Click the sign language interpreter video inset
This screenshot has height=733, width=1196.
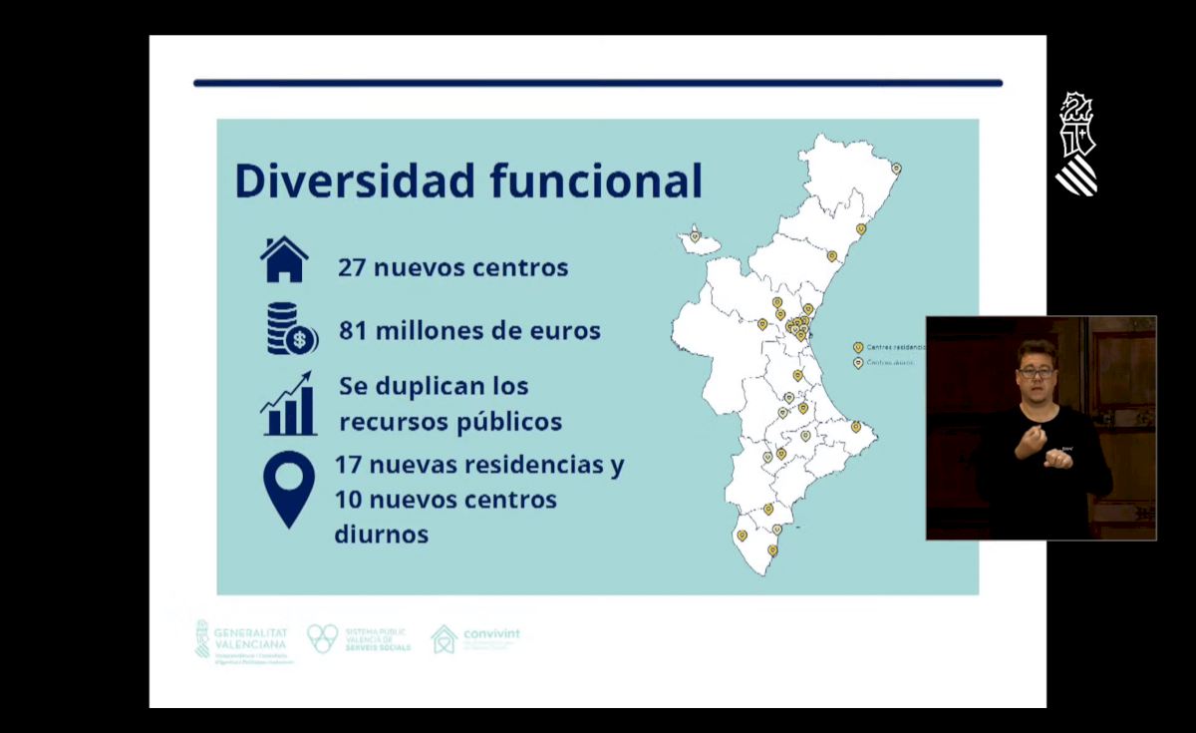(1041, 428)
